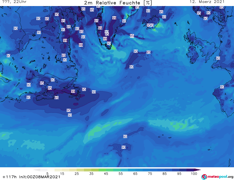
Task: Click the '15' tick label on the colorbar
Action: coord(62,174)
